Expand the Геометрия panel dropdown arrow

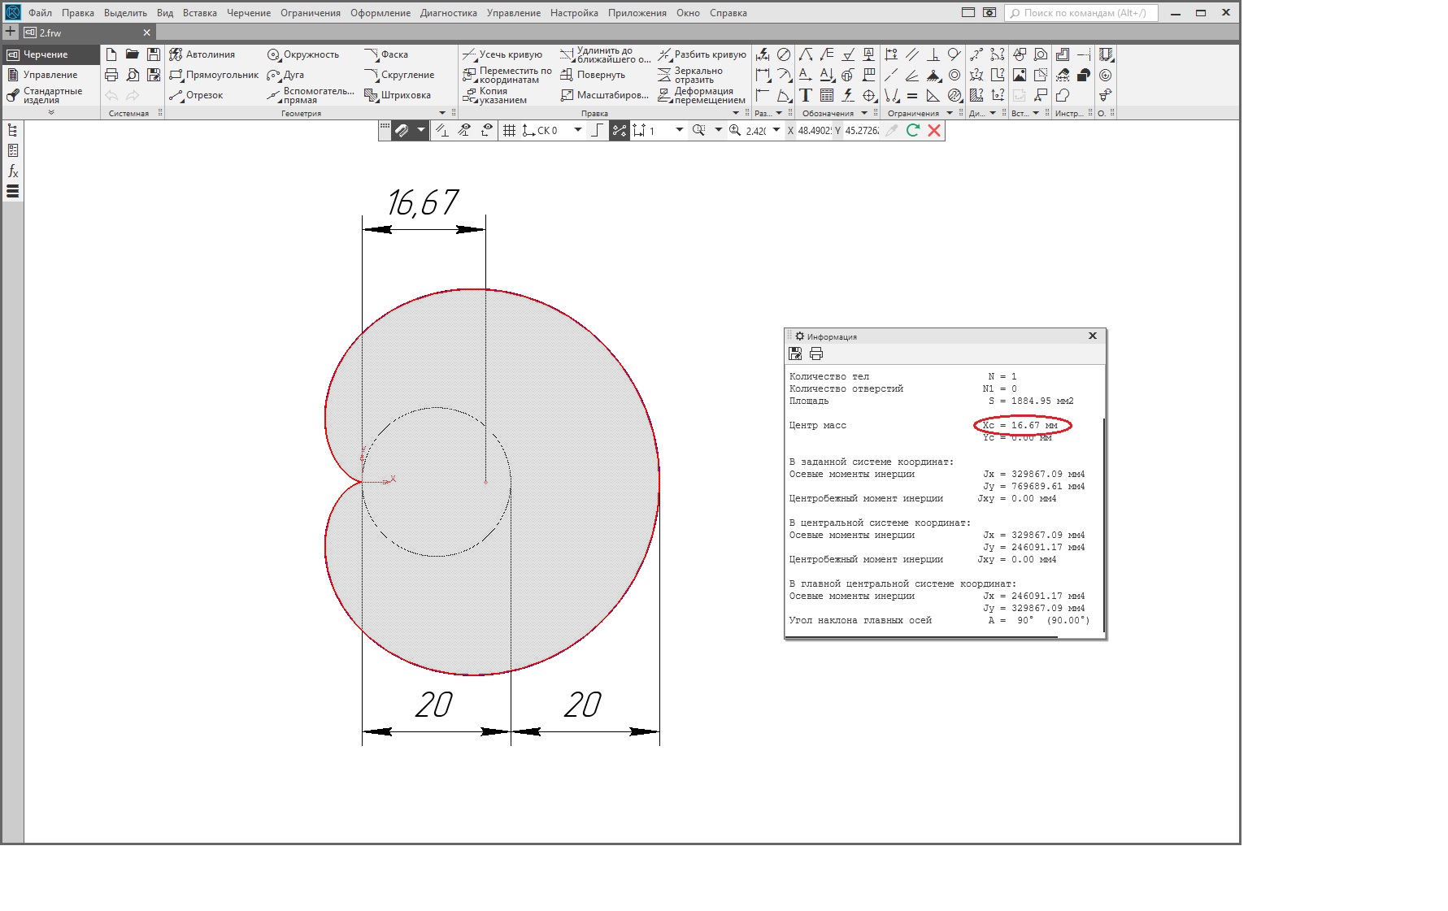point(442,113)
